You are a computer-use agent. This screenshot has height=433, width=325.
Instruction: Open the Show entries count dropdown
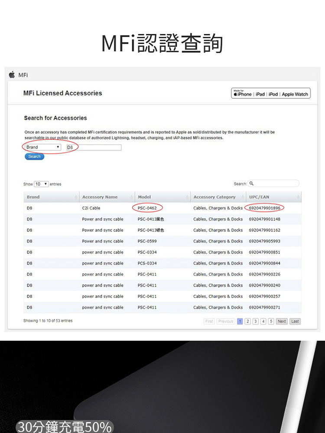click(41, 184)
